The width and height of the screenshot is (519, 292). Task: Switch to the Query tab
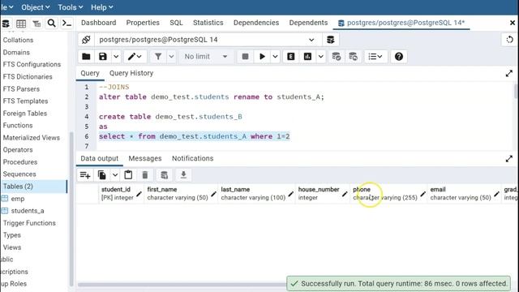pyautogui.click(x=90, y=73)
